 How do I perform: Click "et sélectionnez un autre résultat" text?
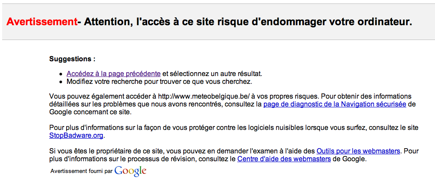click(212, 73)
